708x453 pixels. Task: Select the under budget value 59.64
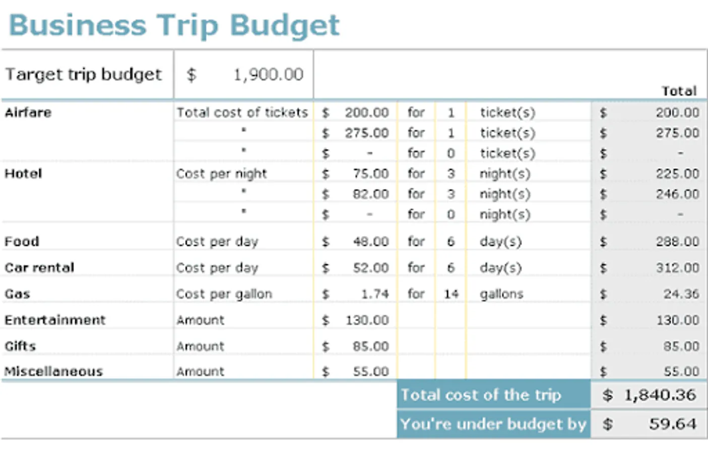(649, 424)
